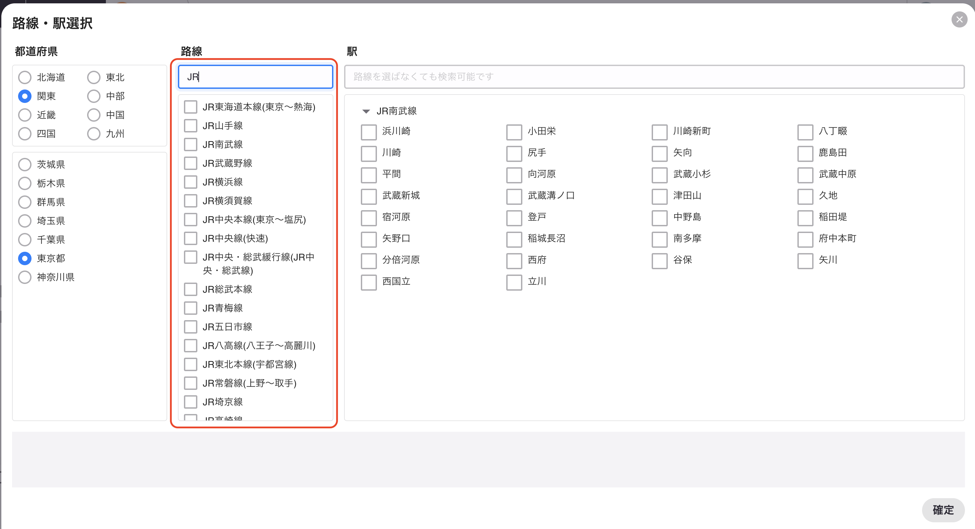Check the 谷保 station

[659, 260]
